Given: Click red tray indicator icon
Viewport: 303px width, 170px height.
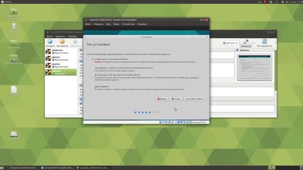Looking at the screenshot, I should 265,2.
